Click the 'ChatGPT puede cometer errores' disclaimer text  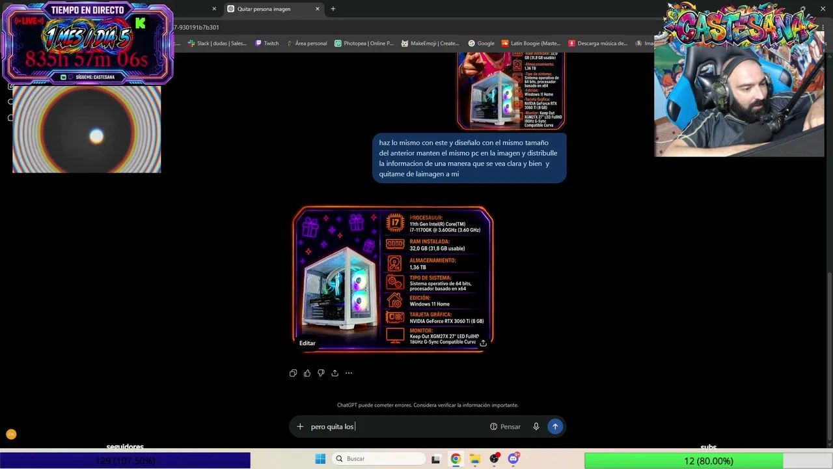tap(428, 405)
